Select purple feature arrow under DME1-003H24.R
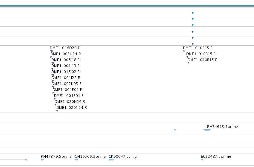 [51, 57]
